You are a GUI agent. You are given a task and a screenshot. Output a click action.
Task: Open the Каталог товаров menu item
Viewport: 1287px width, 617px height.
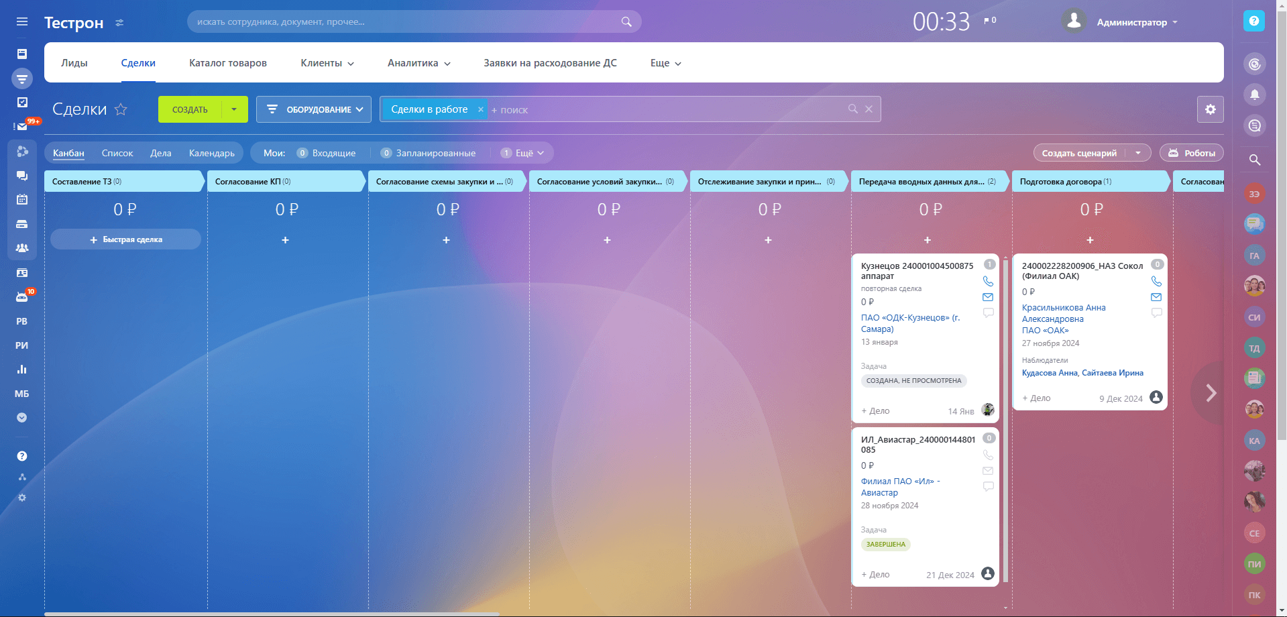227,63
